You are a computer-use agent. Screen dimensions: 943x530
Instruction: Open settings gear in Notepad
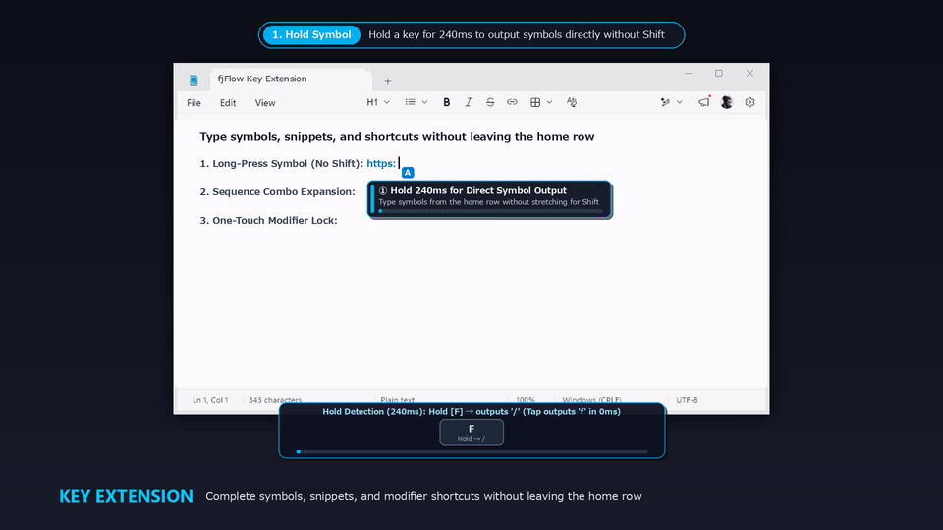(749, 102)
